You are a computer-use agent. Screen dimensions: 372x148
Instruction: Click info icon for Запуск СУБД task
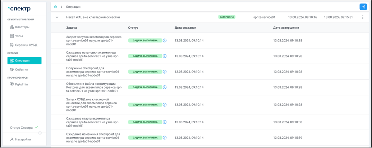(x=165, y=105)
